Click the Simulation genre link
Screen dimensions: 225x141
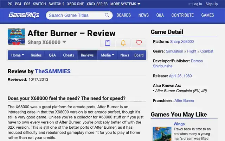[x=174, y=51]
